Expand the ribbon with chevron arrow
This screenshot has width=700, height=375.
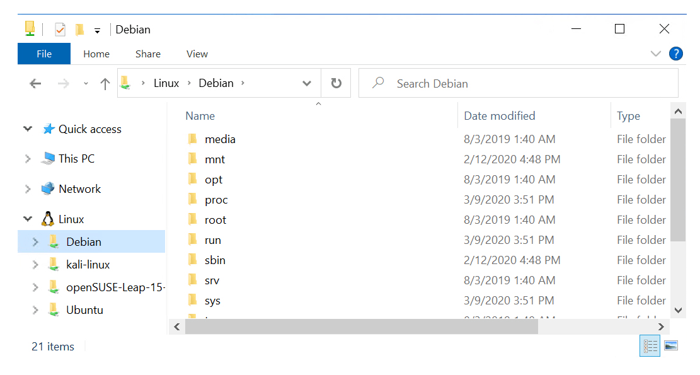tap(656, 54)
